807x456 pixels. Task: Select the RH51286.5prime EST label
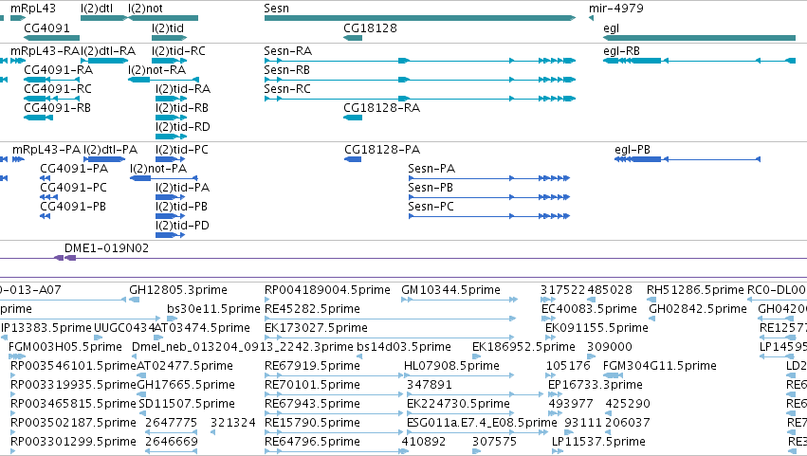695,290
